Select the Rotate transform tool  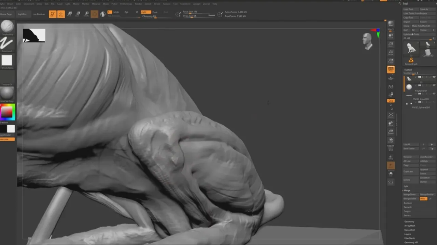tap(86, 14)
